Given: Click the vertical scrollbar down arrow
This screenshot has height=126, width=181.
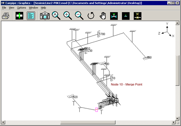Looking at the screenshot, I should (177, 118).
